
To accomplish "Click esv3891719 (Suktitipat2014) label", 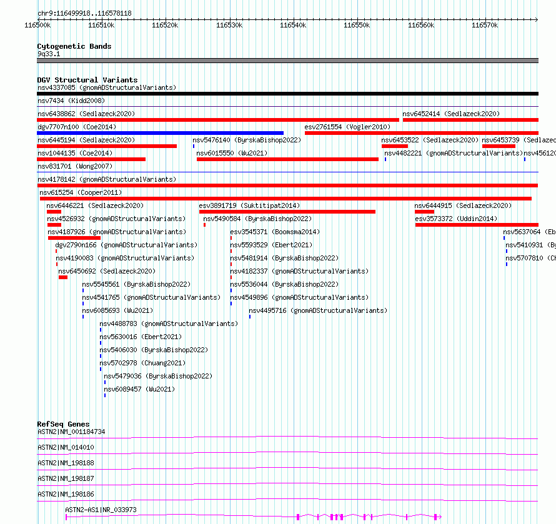I will 249,205.
